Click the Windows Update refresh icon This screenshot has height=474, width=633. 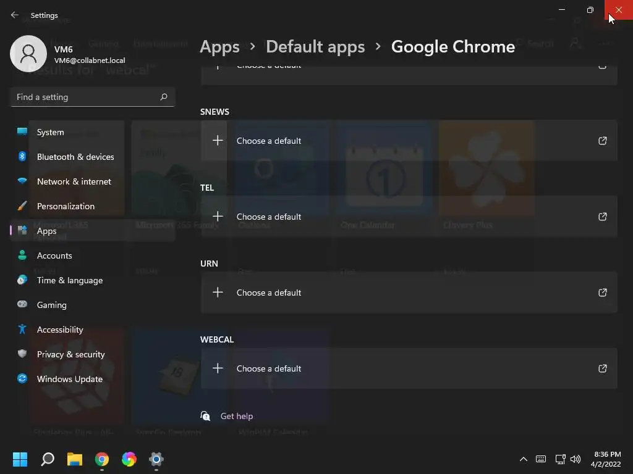pyautogui.click(x=22, y=378)
